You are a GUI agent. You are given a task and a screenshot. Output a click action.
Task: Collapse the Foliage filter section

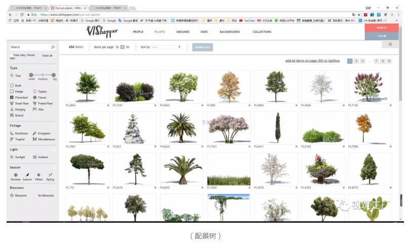pyautogui.click(x=54, y=125)
